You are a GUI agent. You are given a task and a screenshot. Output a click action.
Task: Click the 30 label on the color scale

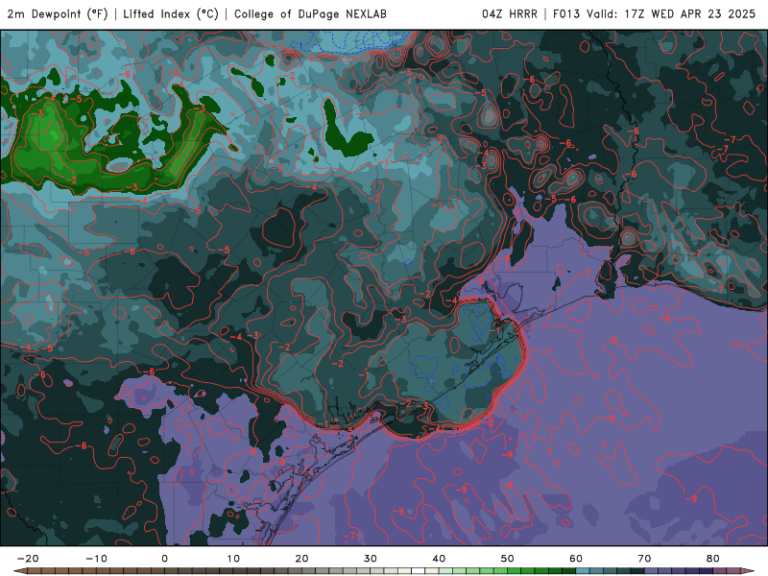pos(371,559)
